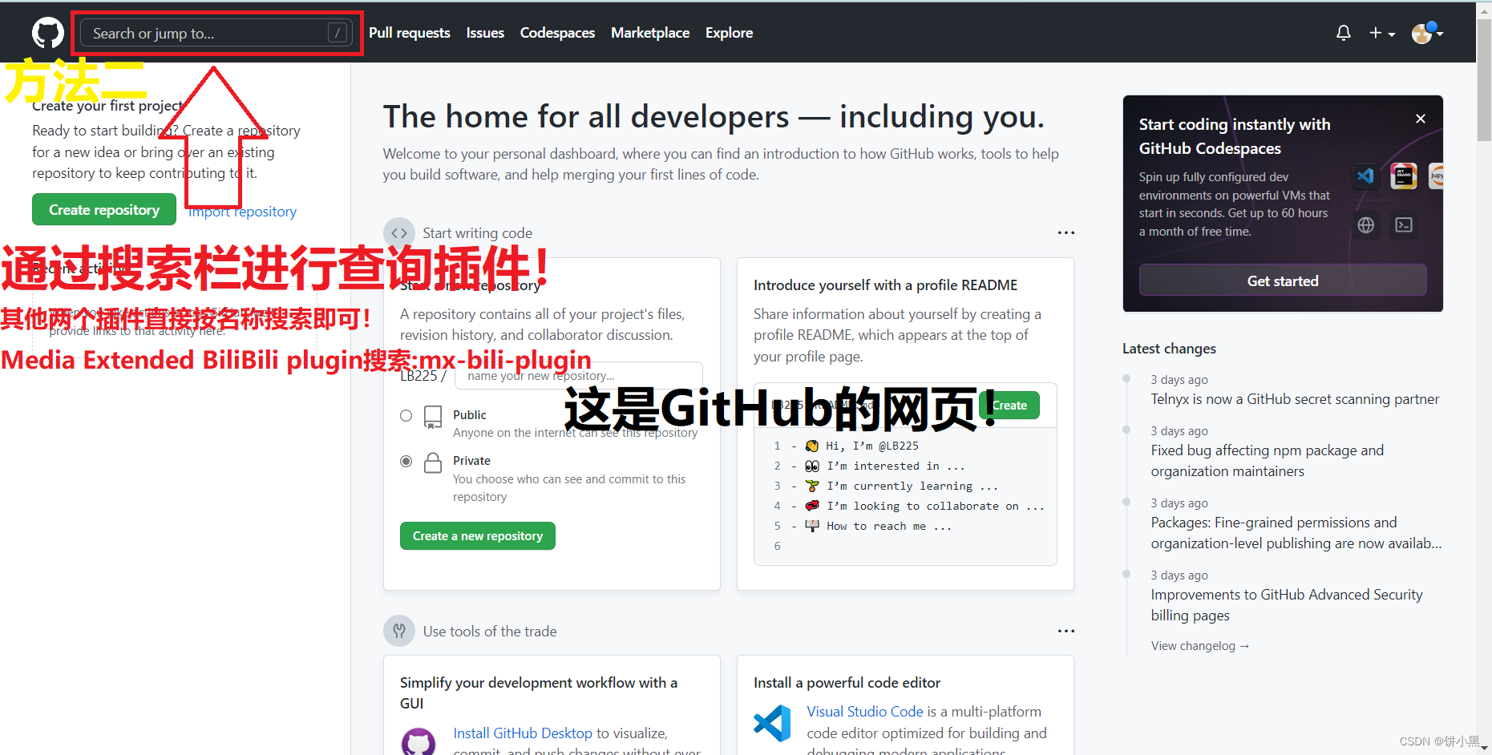Follow the View changelog link
This screenshot has height=755, width=1492.
coord(1199,645)
